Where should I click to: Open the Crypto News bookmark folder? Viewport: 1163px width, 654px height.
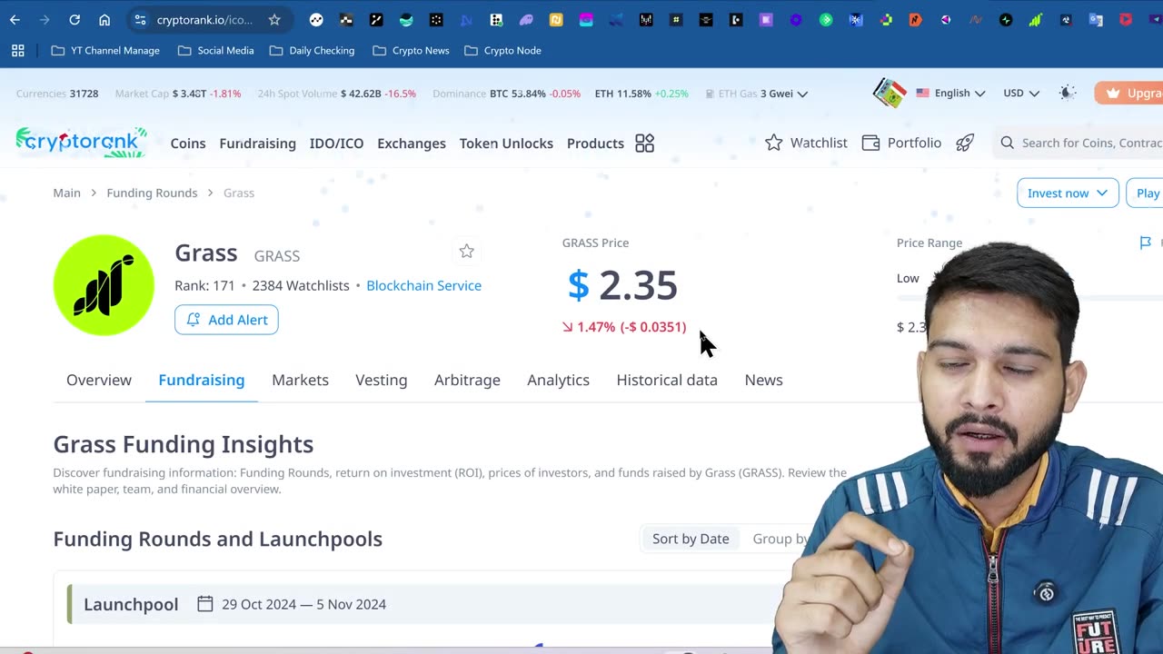tap(411, 51)
